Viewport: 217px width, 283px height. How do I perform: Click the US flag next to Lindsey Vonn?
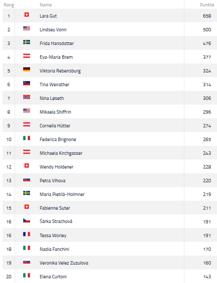click(27, 28)
